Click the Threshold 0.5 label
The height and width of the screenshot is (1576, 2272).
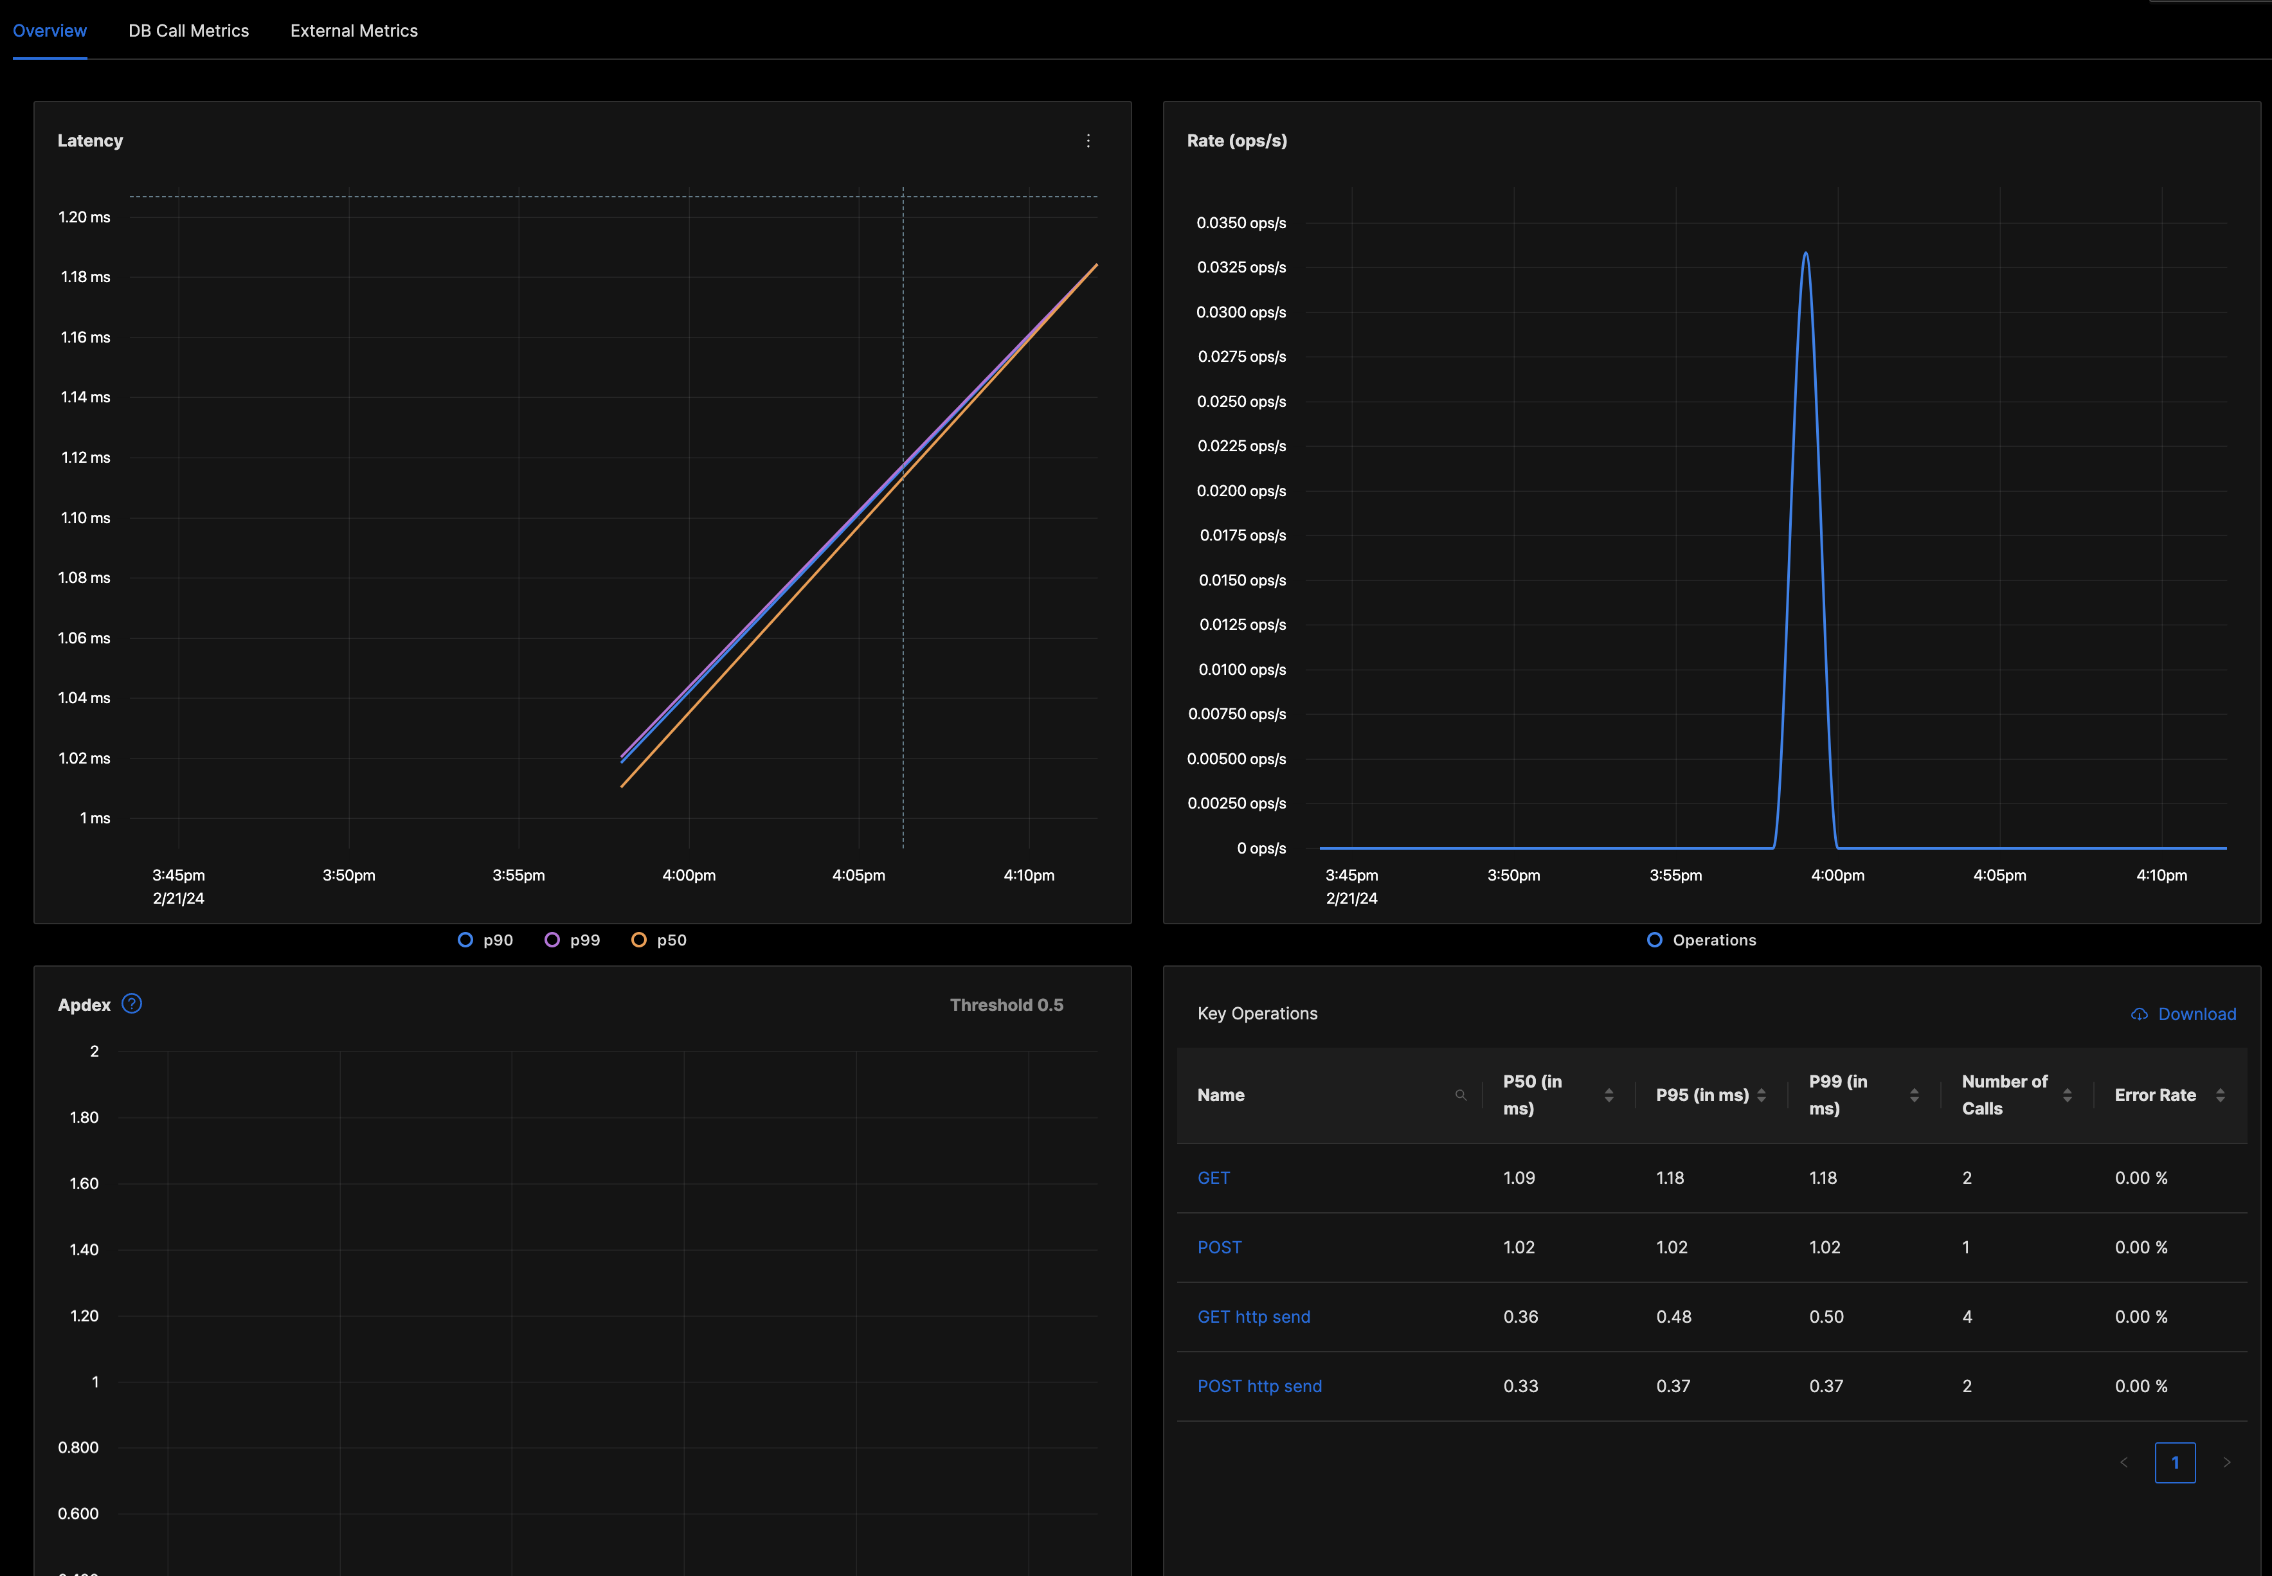[1007, 1005]
